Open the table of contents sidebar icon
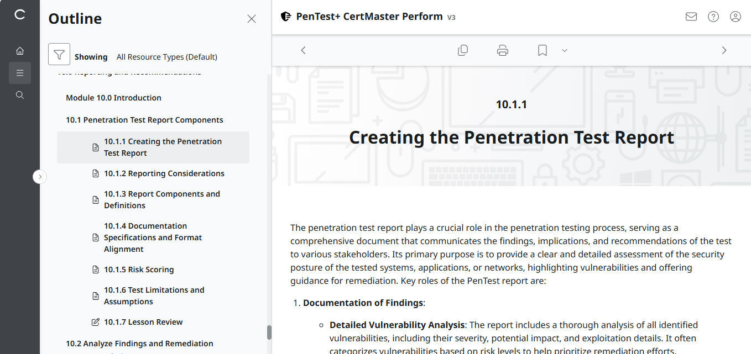Image resolution: width=751 pixels, height=354 pixels. pos(20,72)
